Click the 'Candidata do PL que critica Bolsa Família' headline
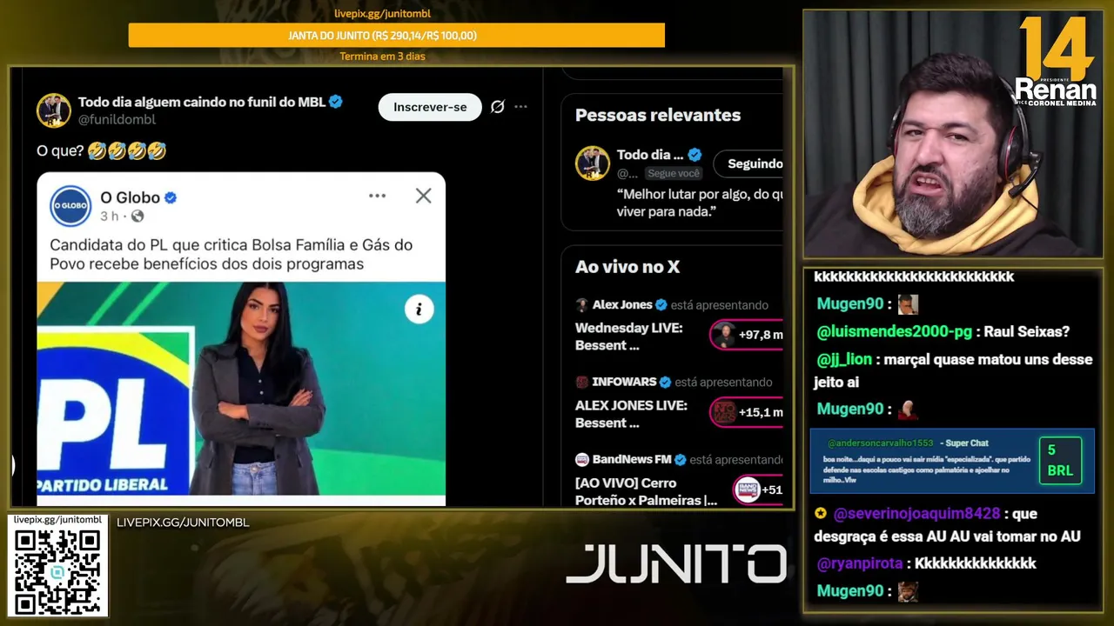 (x=232, y=254)
